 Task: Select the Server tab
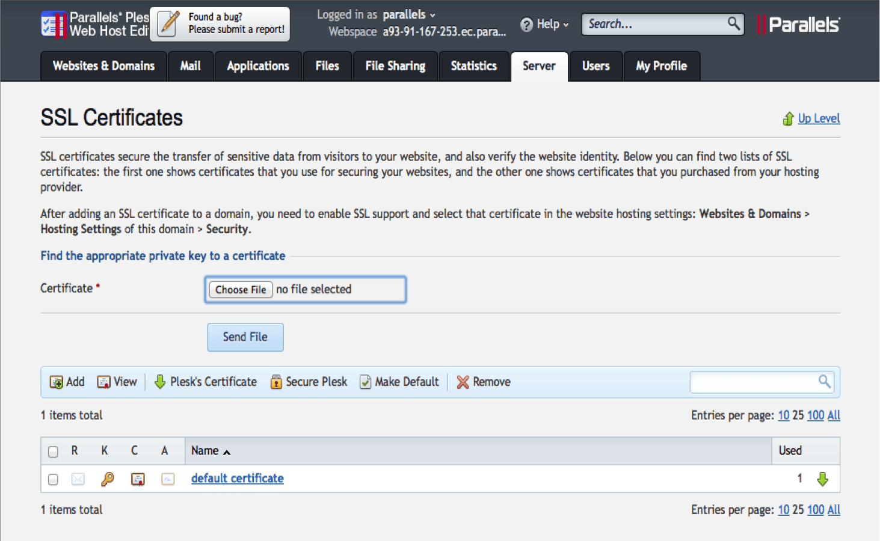539,66
